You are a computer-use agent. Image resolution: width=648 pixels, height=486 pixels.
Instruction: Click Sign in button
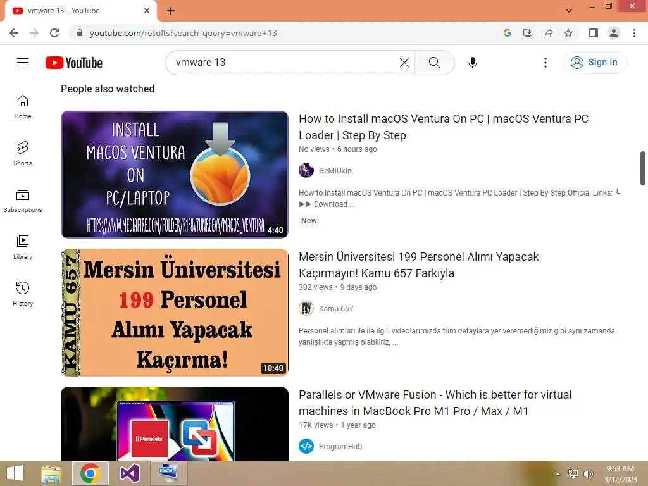click(x=595, y=63)
